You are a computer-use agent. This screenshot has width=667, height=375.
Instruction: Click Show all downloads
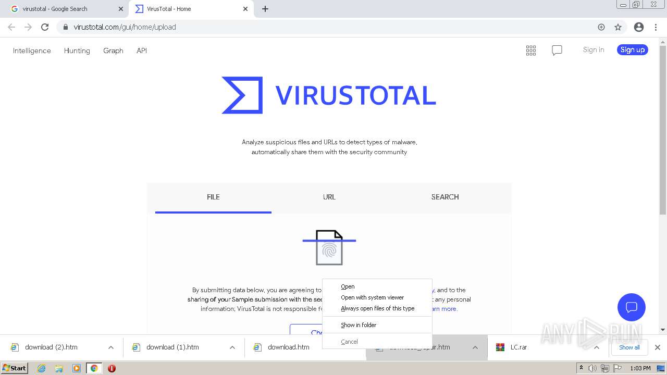coord(629,347)
